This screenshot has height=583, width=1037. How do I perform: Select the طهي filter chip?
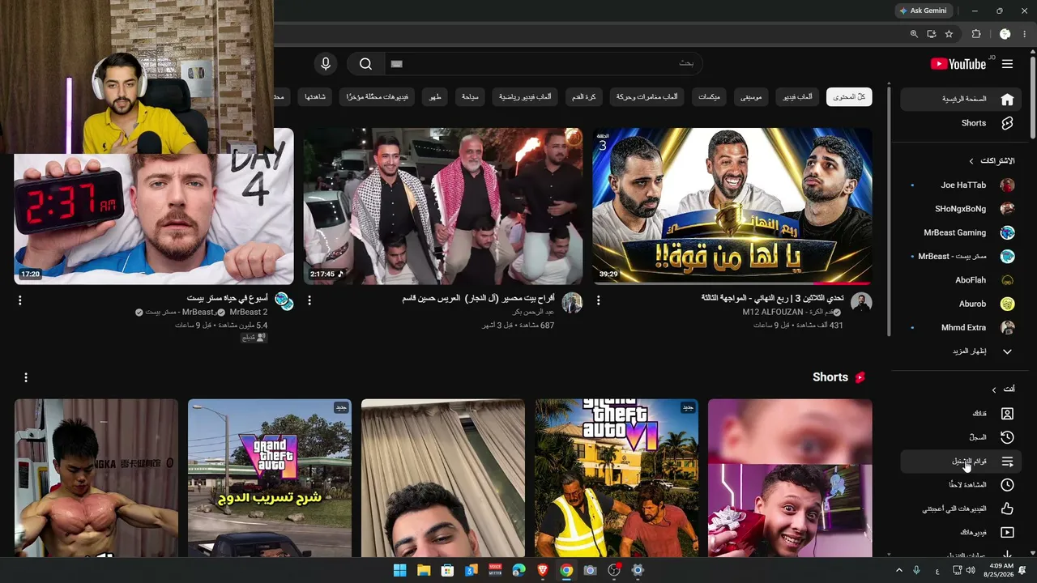click(x=435, y=97)
